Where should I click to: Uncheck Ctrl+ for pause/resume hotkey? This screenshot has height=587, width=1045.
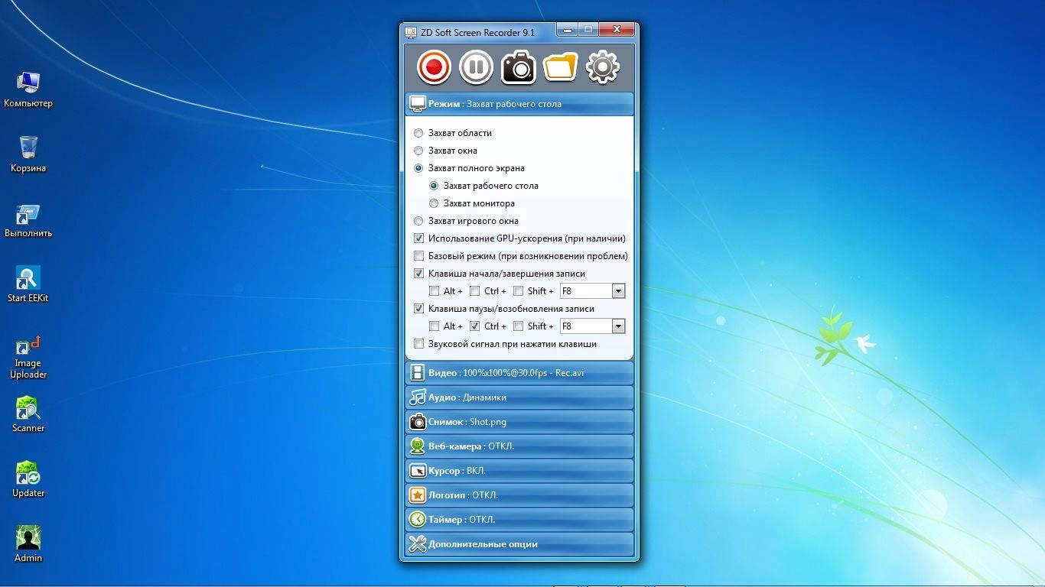(x=474, y=326)
